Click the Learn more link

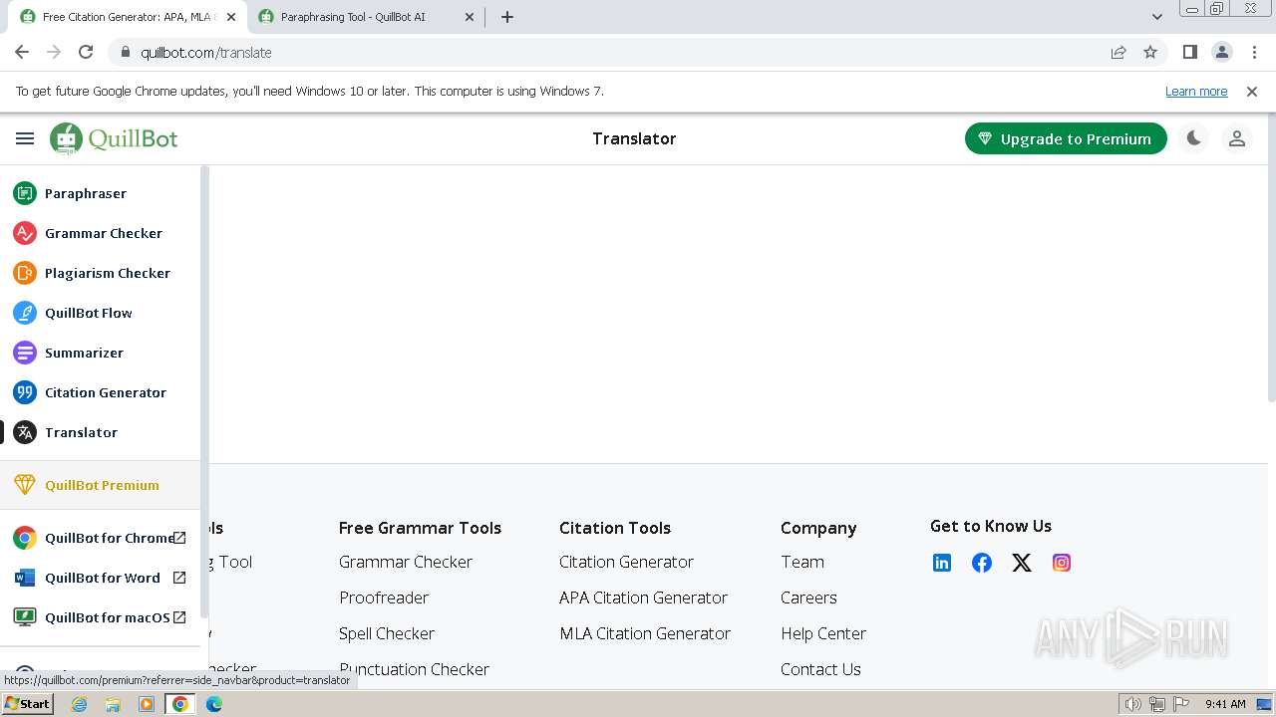click(1196, 91)
